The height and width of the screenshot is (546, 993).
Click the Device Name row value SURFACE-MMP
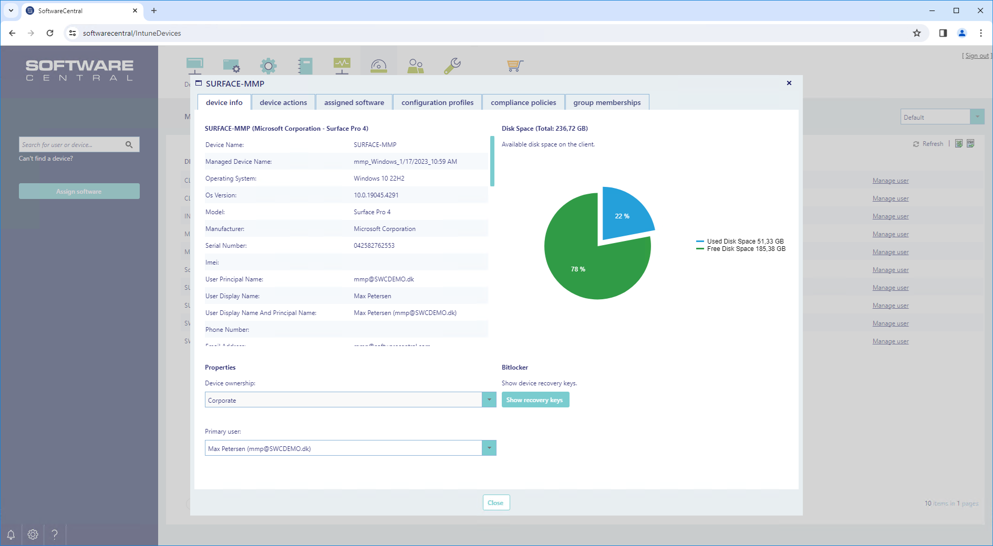click(x=375, y=145)
